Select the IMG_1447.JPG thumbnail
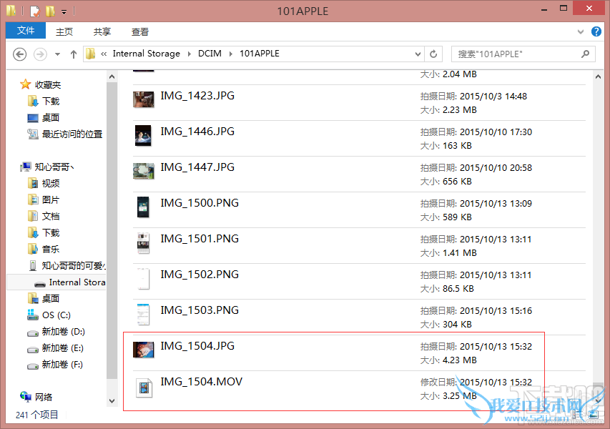Viewport: 610px width, 429px height. coord(144,171)
